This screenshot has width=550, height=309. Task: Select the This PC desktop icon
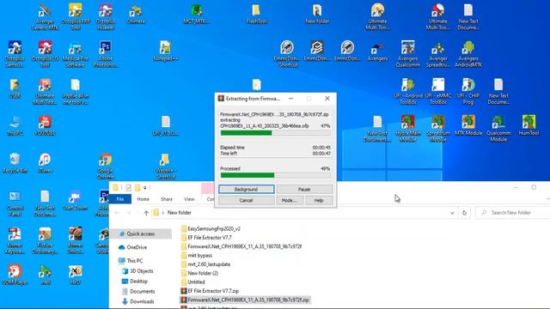coord(15,125)
